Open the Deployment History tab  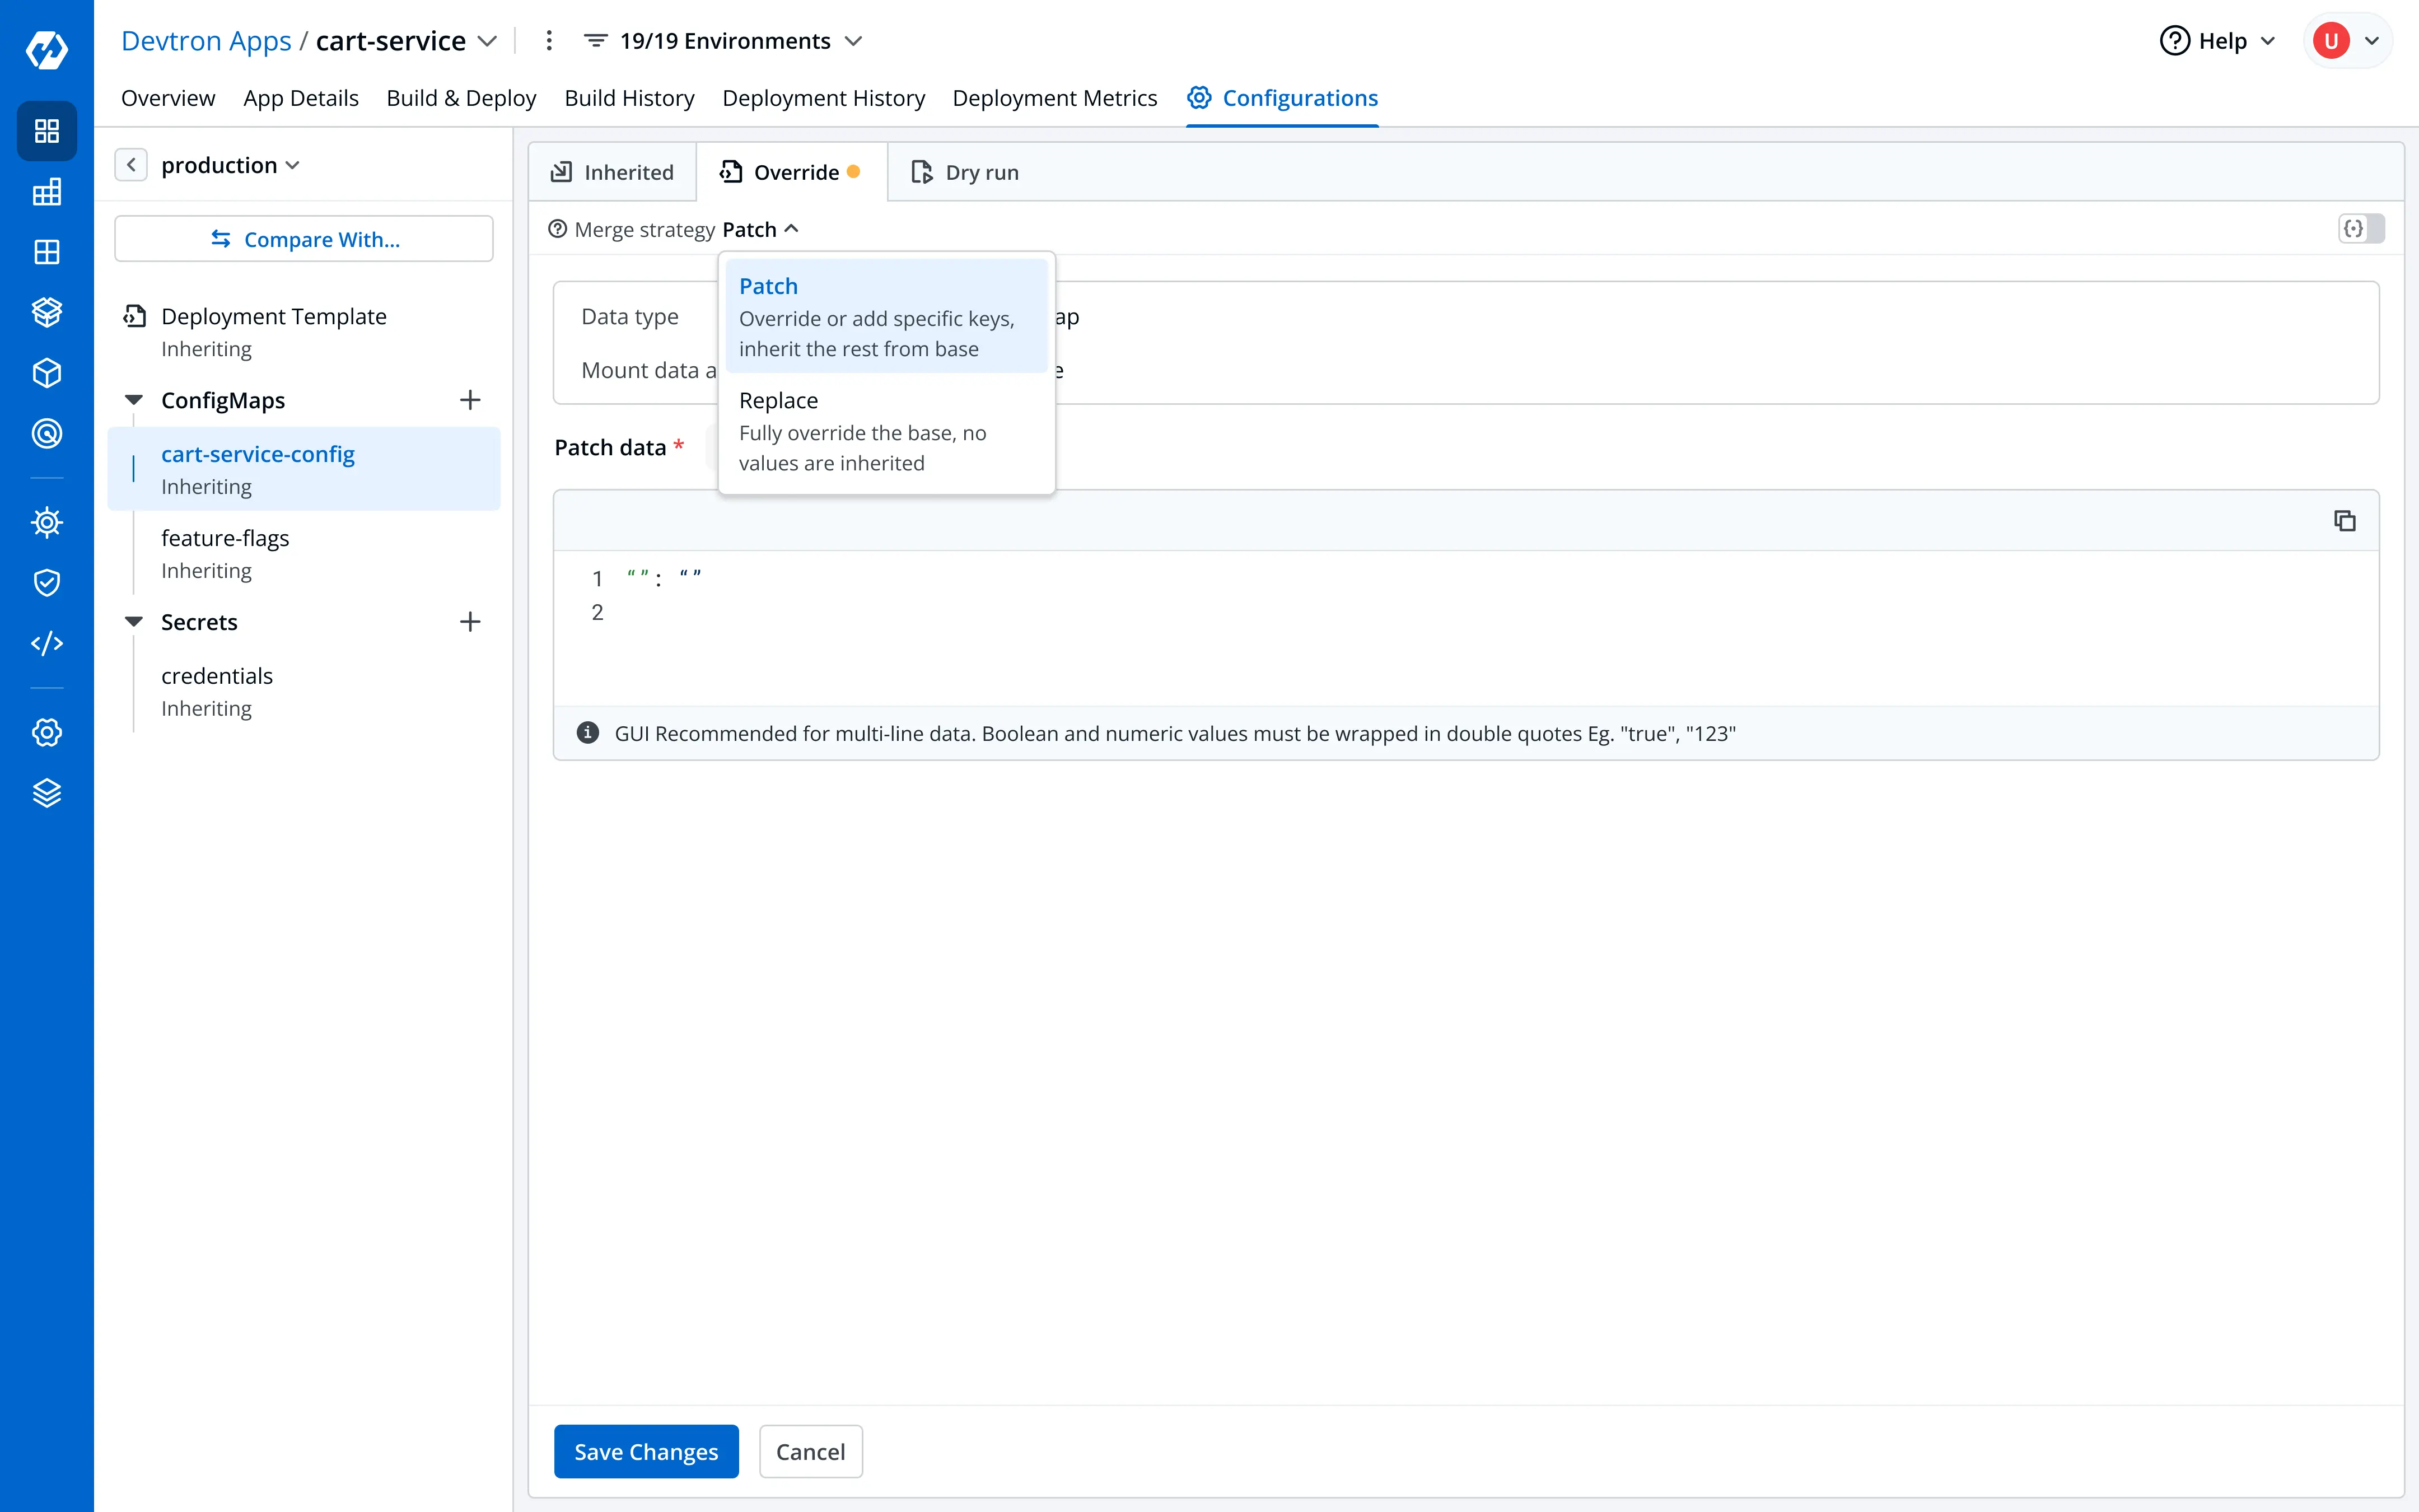click(824, 98)
